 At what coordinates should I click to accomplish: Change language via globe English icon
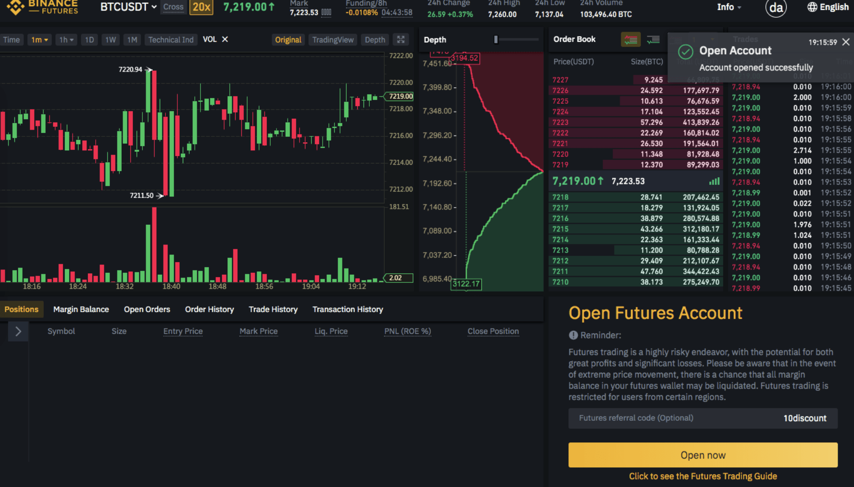[828, 7]
